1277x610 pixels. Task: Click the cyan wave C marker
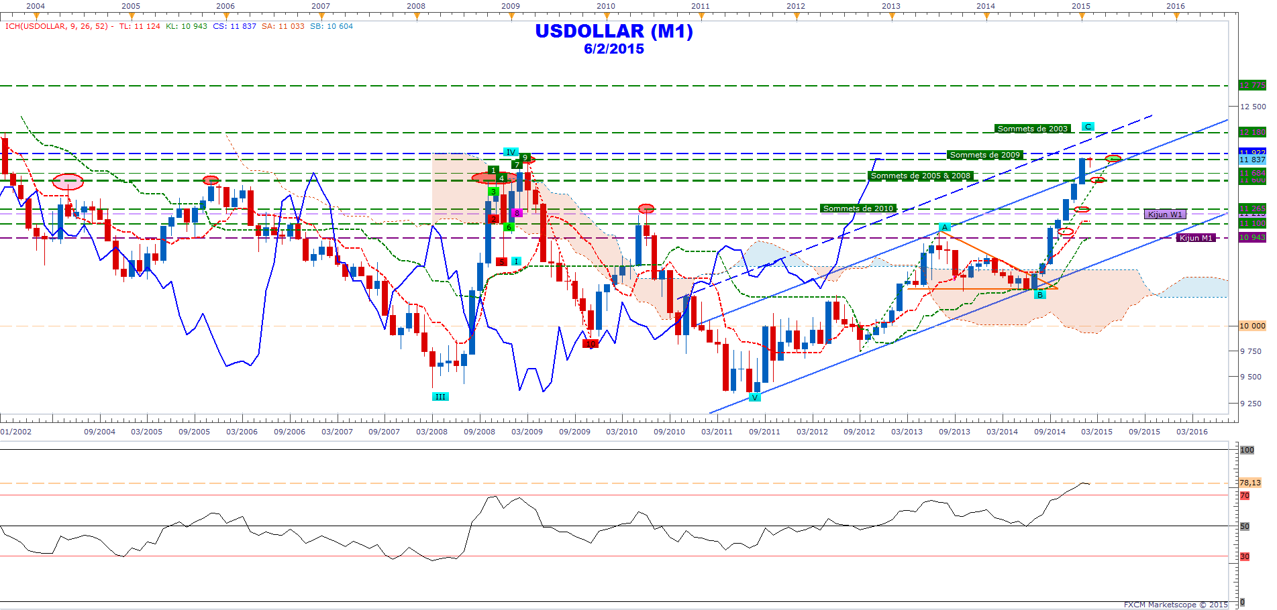coord(1088,127)
